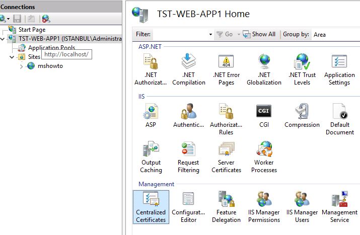
Task: Open .NET Error Pages feature
Action: [226, 69]
